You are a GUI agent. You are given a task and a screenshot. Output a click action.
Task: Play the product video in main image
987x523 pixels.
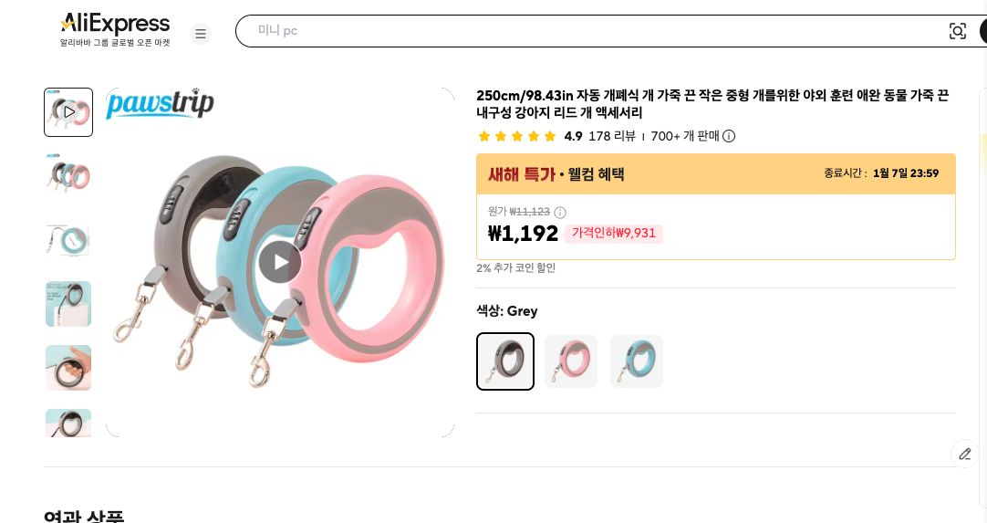pyautogui.click(x=279, y=261)
